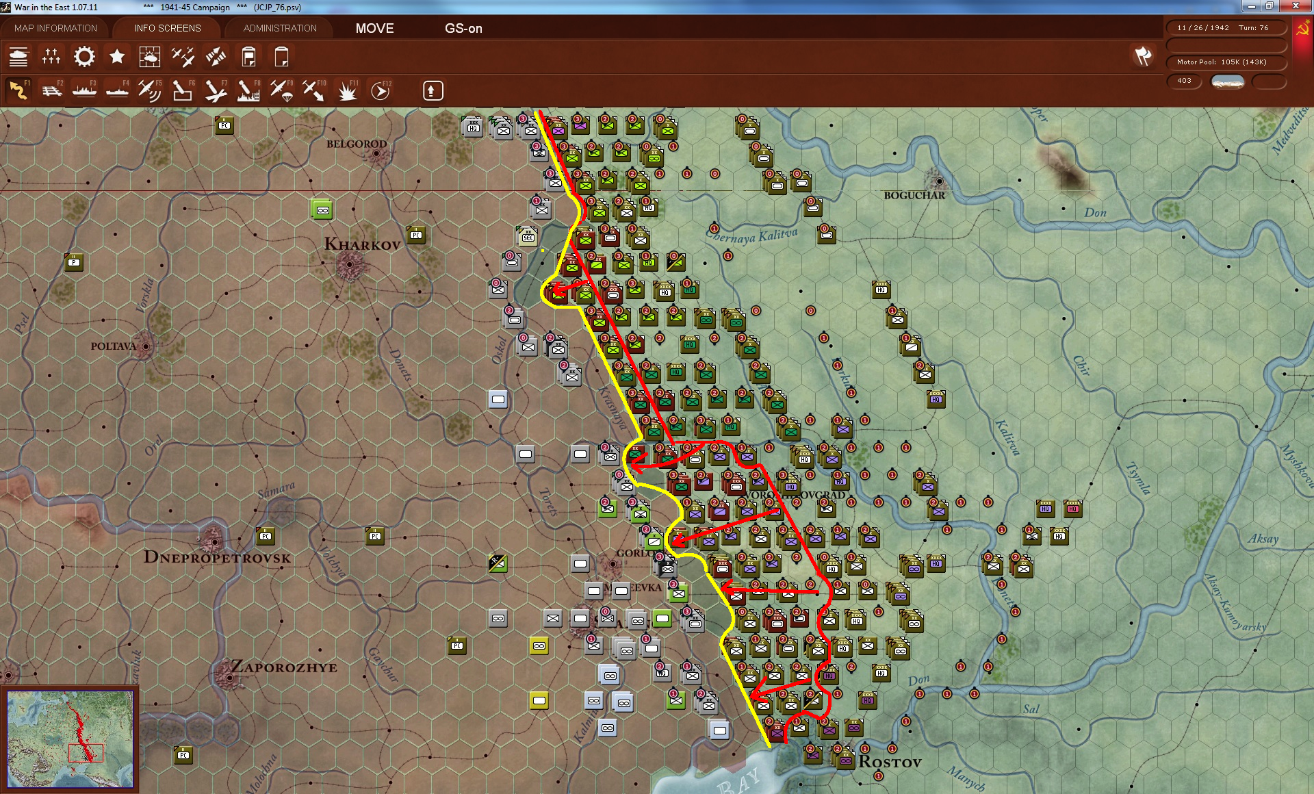
Task: Select the P counter west of Kharkov
Action: pyautogui.click(x=74, y=262)
